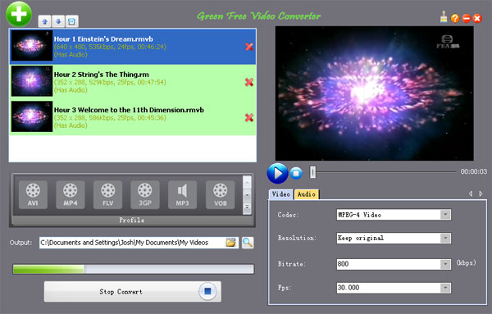Image resolution: width=492 pixels, height=314 pixels.
Task: Switch to the Audio tab
Action: click(x=307, y=194)
